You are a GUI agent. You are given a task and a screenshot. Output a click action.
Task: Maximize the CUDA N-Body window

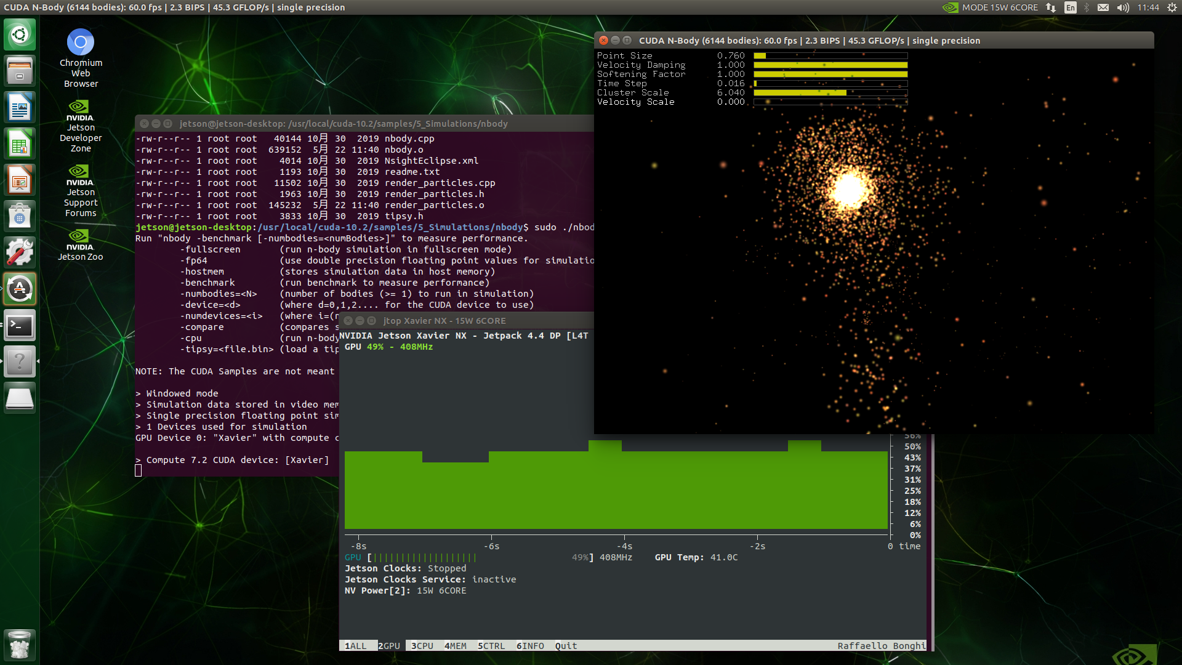[x=627, y=41]
